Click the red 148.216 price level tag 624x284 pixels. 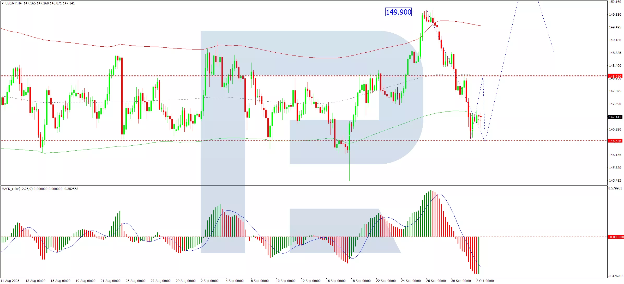pos(615,76)
